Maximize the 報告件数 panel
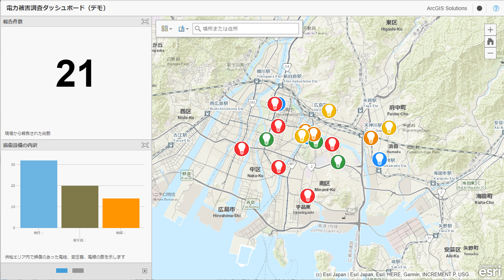This screenshot has width=504, height=280. [x=145, y=21]
